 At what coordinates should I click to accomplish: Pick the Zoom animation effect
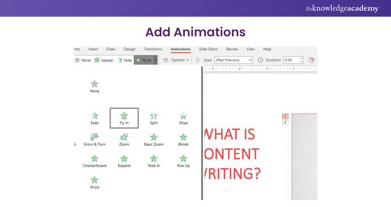[124, 138]
